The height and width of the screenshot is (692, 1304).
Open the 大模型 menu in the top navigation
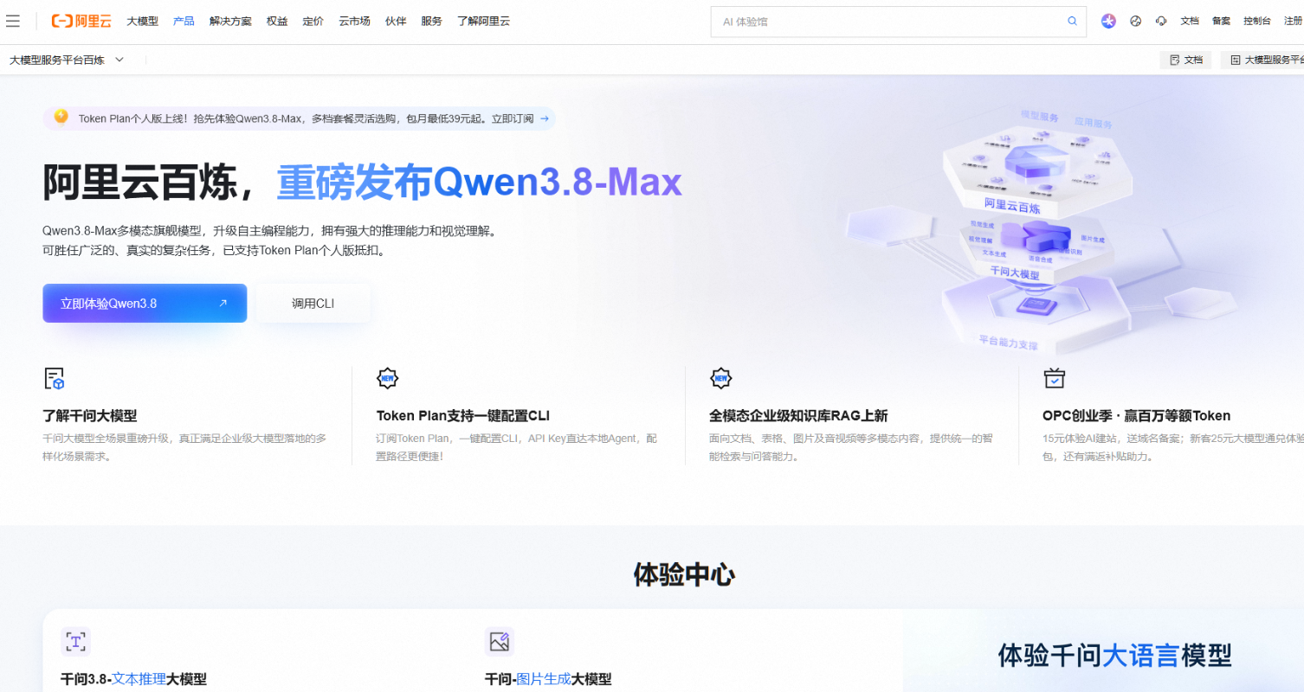click(142, 21)
